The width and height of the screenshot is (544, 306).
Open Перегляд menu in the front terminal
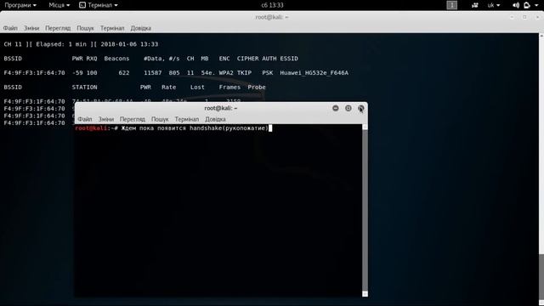tap(133, 119)
